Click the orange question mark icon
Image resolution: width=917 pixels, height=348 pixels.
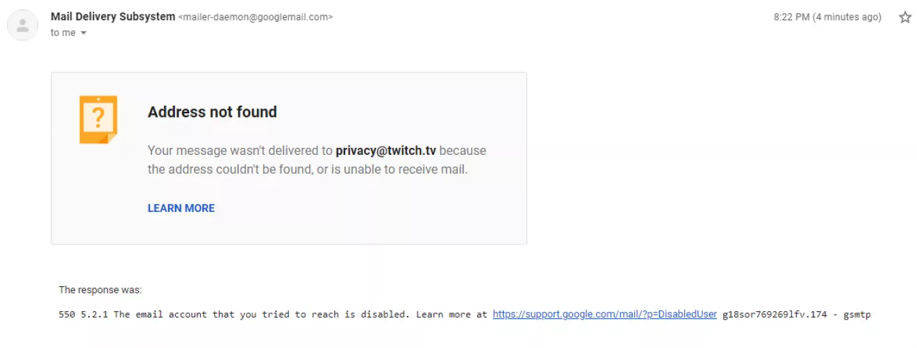tap(98, 119)
